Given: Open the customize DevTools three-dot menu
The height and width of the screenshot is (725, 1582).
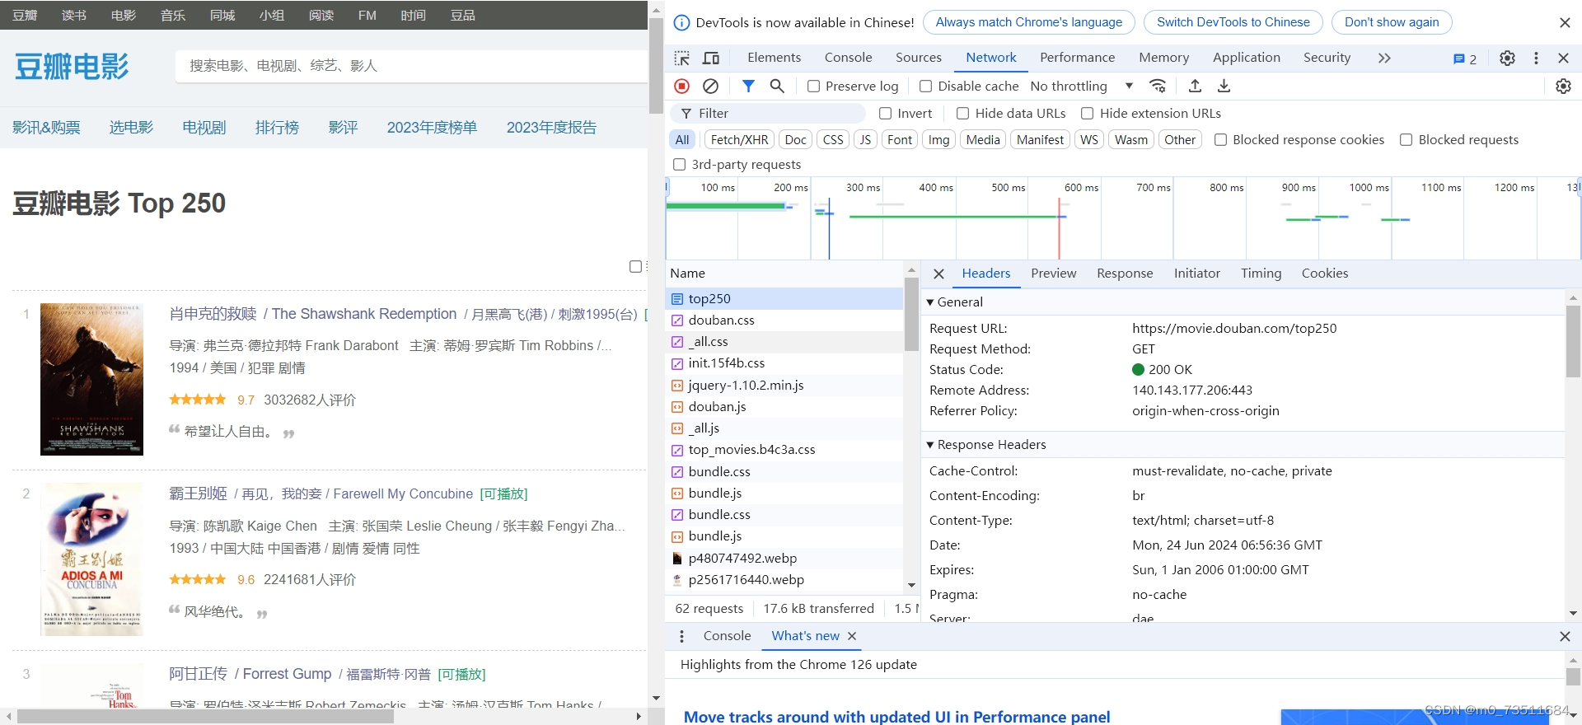Looking at the screenshot, I should [1536, 58].
